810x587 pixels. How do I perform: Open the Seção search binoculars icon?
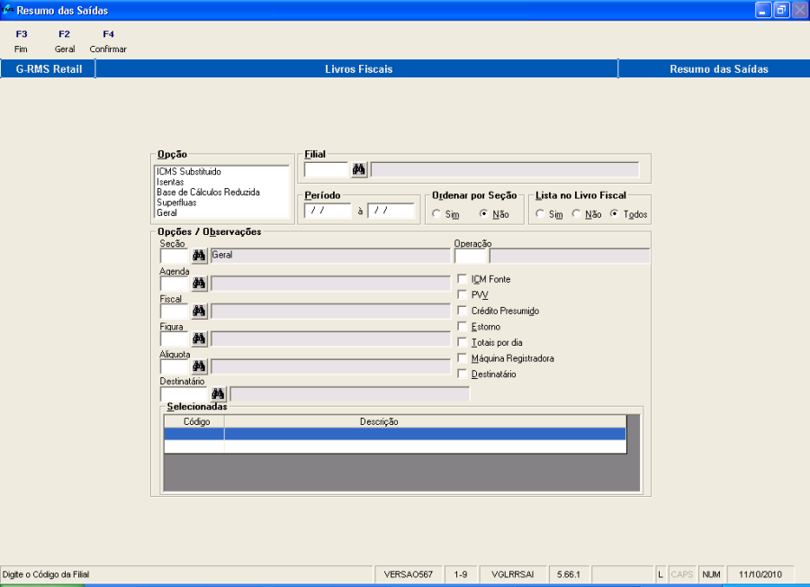[x=199, y=256]
